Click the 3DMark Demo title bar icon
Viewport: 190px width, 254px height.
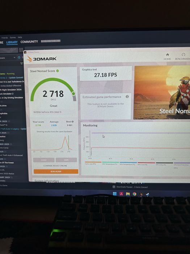tap(25, 52)
